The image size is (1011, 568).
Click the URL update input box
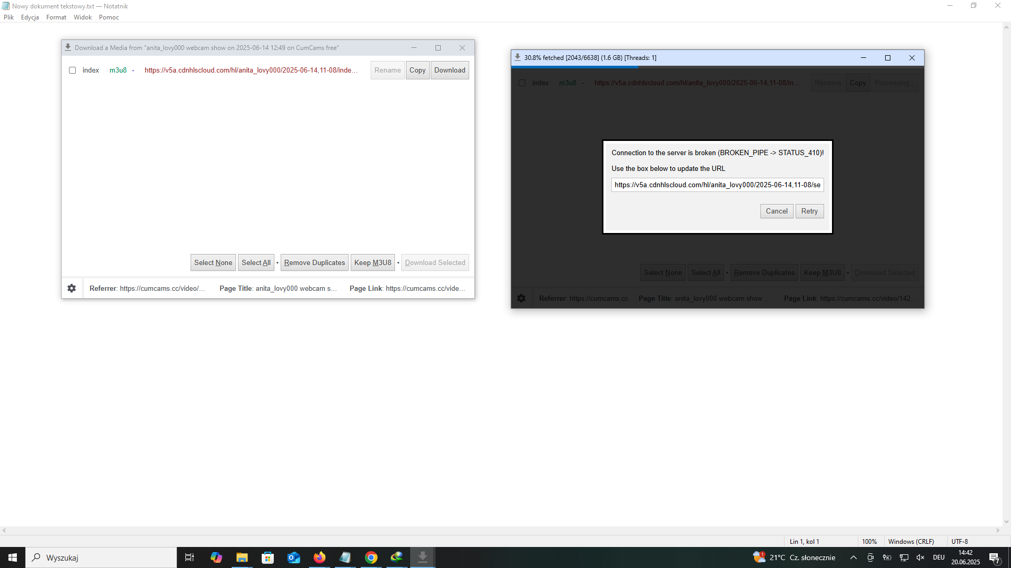tap(717, 185)
